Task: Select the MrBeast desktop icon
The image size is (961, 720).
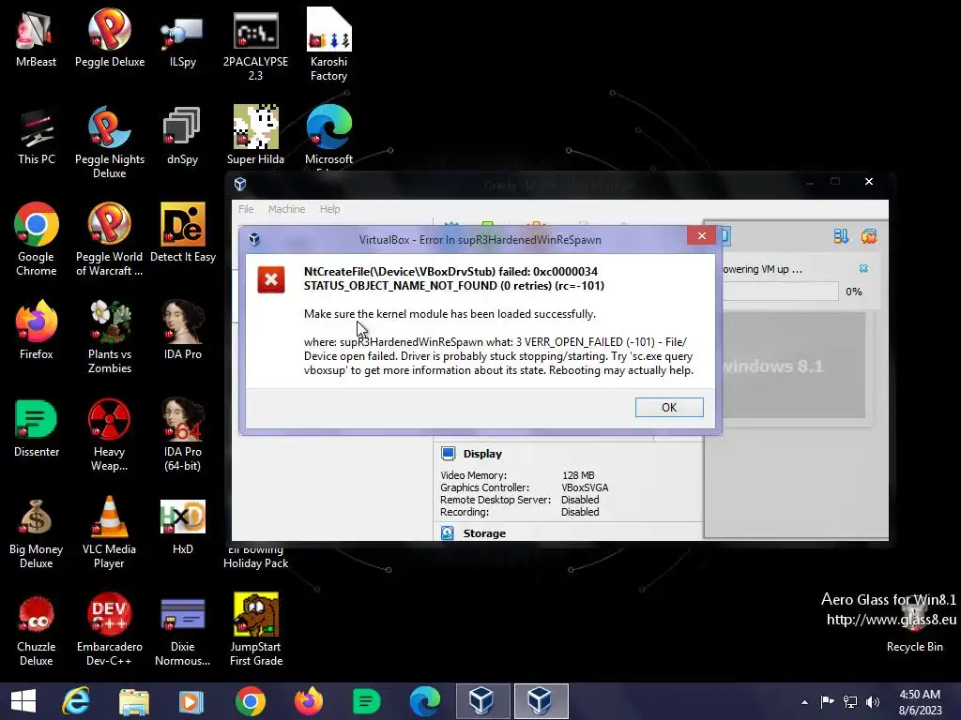Action: pyautogui.click(x=37, y=37)
